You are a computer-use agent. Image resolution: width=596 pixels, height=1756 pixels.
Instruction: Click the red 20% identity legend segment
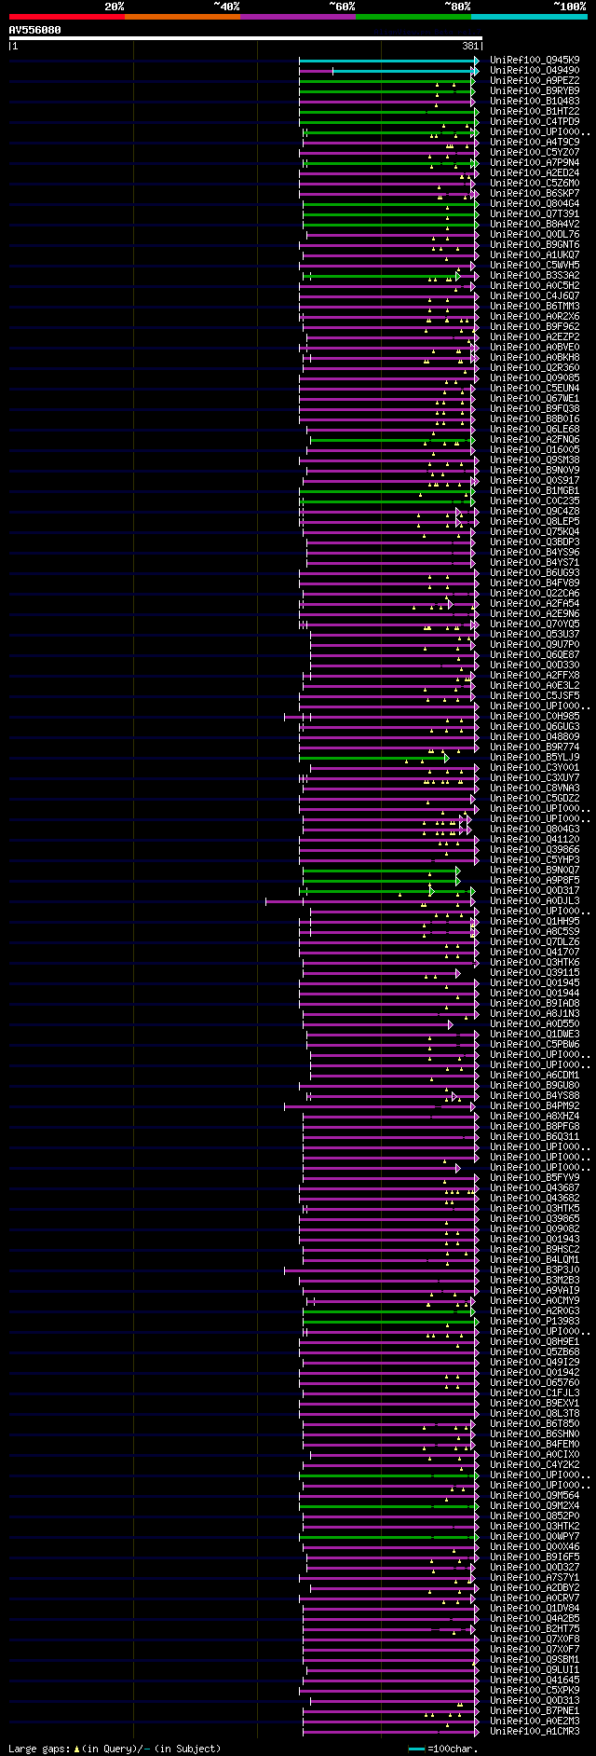point(67,16)
